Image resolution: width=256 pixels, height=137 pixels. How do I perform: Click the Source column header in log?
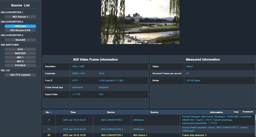coord(154,112)
